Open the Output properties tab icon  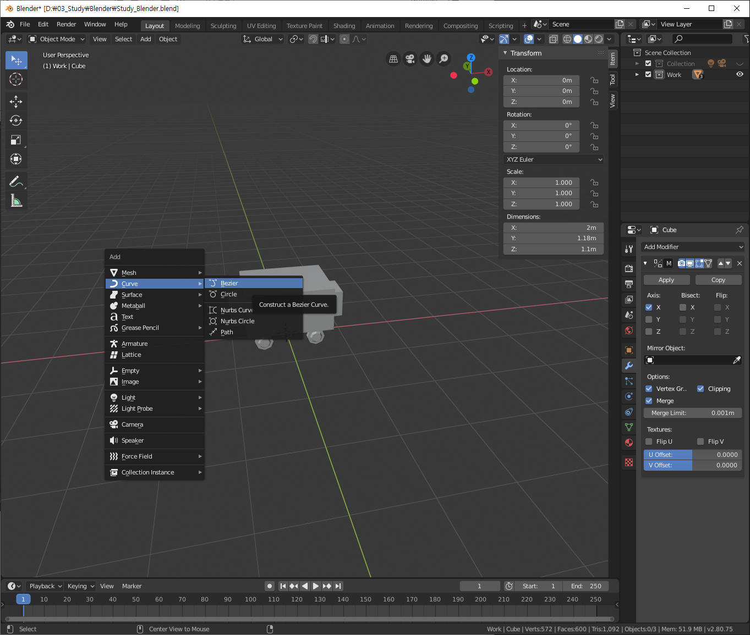(x=629, y=284)
